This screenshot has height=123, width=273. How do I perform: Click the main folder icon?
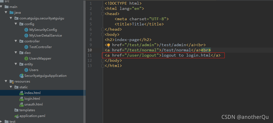7,7
